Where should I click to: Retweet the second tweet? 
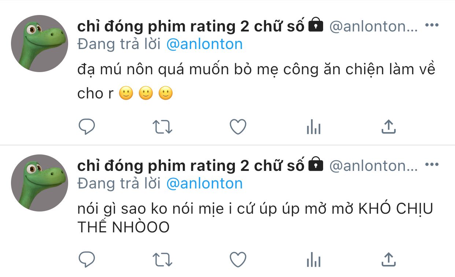pos(162,259)
